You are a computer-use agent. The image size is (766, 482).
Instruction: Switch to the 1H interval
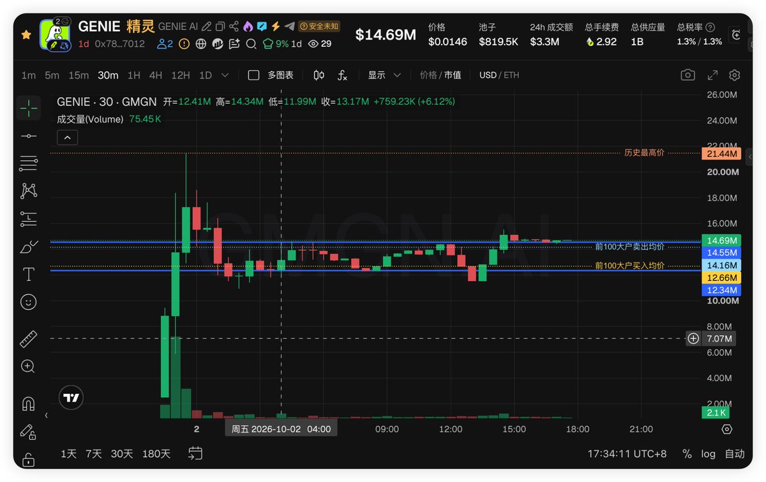click(x=133, y=75)
